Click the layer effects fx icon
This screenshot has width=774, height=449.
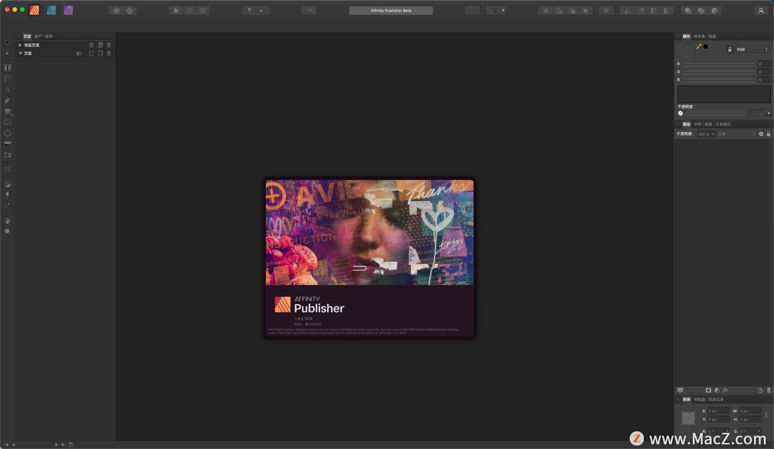(725, 390)
